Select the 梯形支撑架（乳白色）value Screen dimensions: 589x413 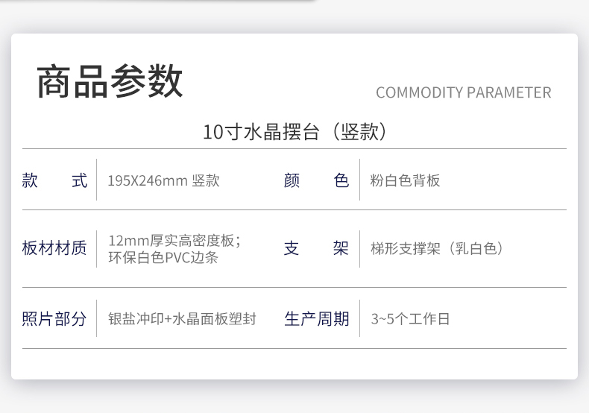437,248
